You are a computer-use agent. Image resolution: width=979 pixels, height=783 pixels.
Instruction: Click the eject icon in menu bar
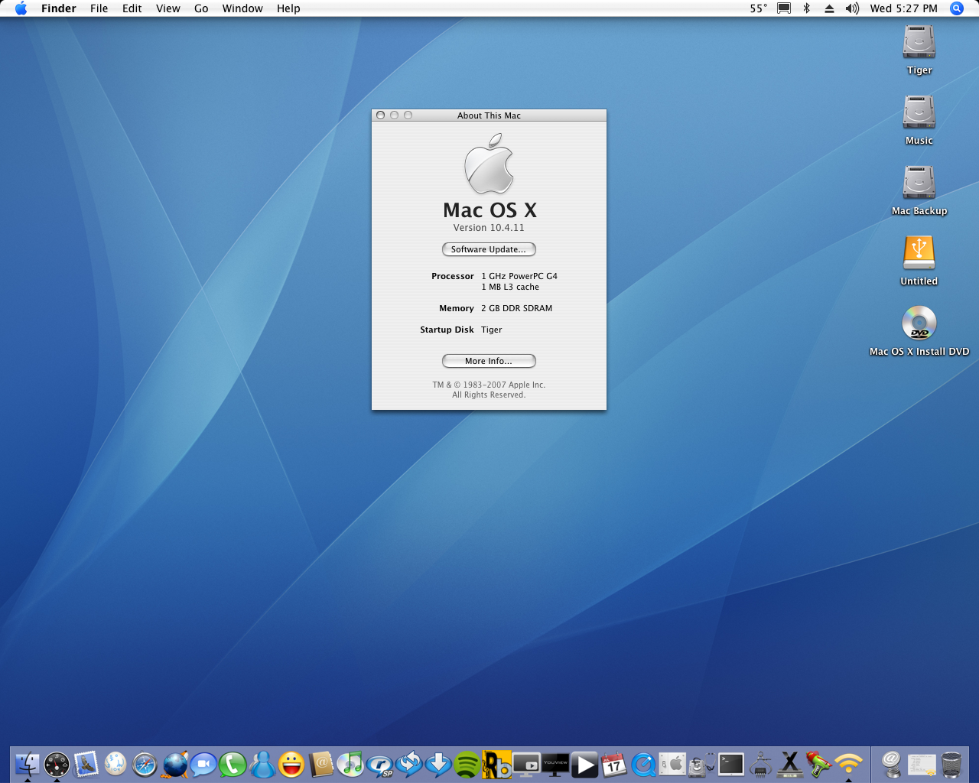tap(829, 8)
